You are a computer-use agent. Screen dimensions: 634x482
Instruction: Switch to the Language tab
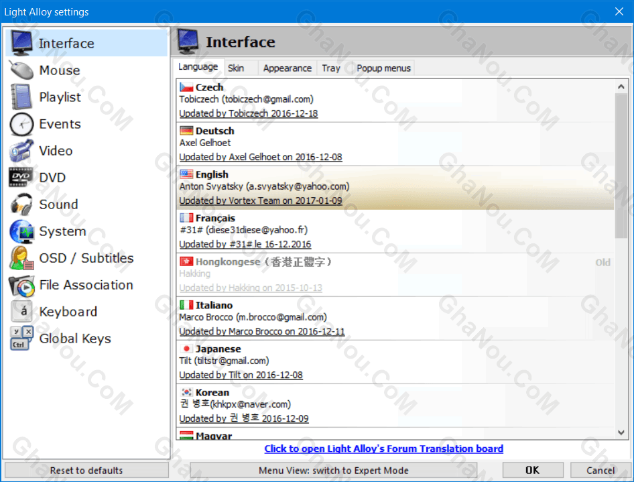[198, 67]
